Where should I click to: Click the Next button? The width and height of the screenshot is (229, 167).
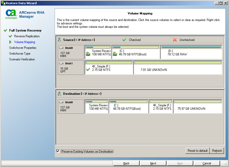click(153, 163)
